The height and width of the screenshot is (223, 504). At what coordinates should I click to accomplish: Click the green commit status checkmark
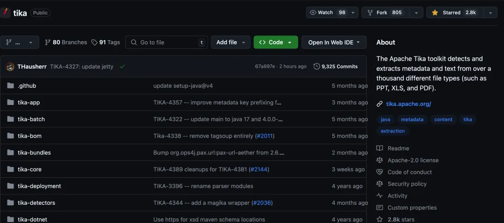click(x=122, y=67)
